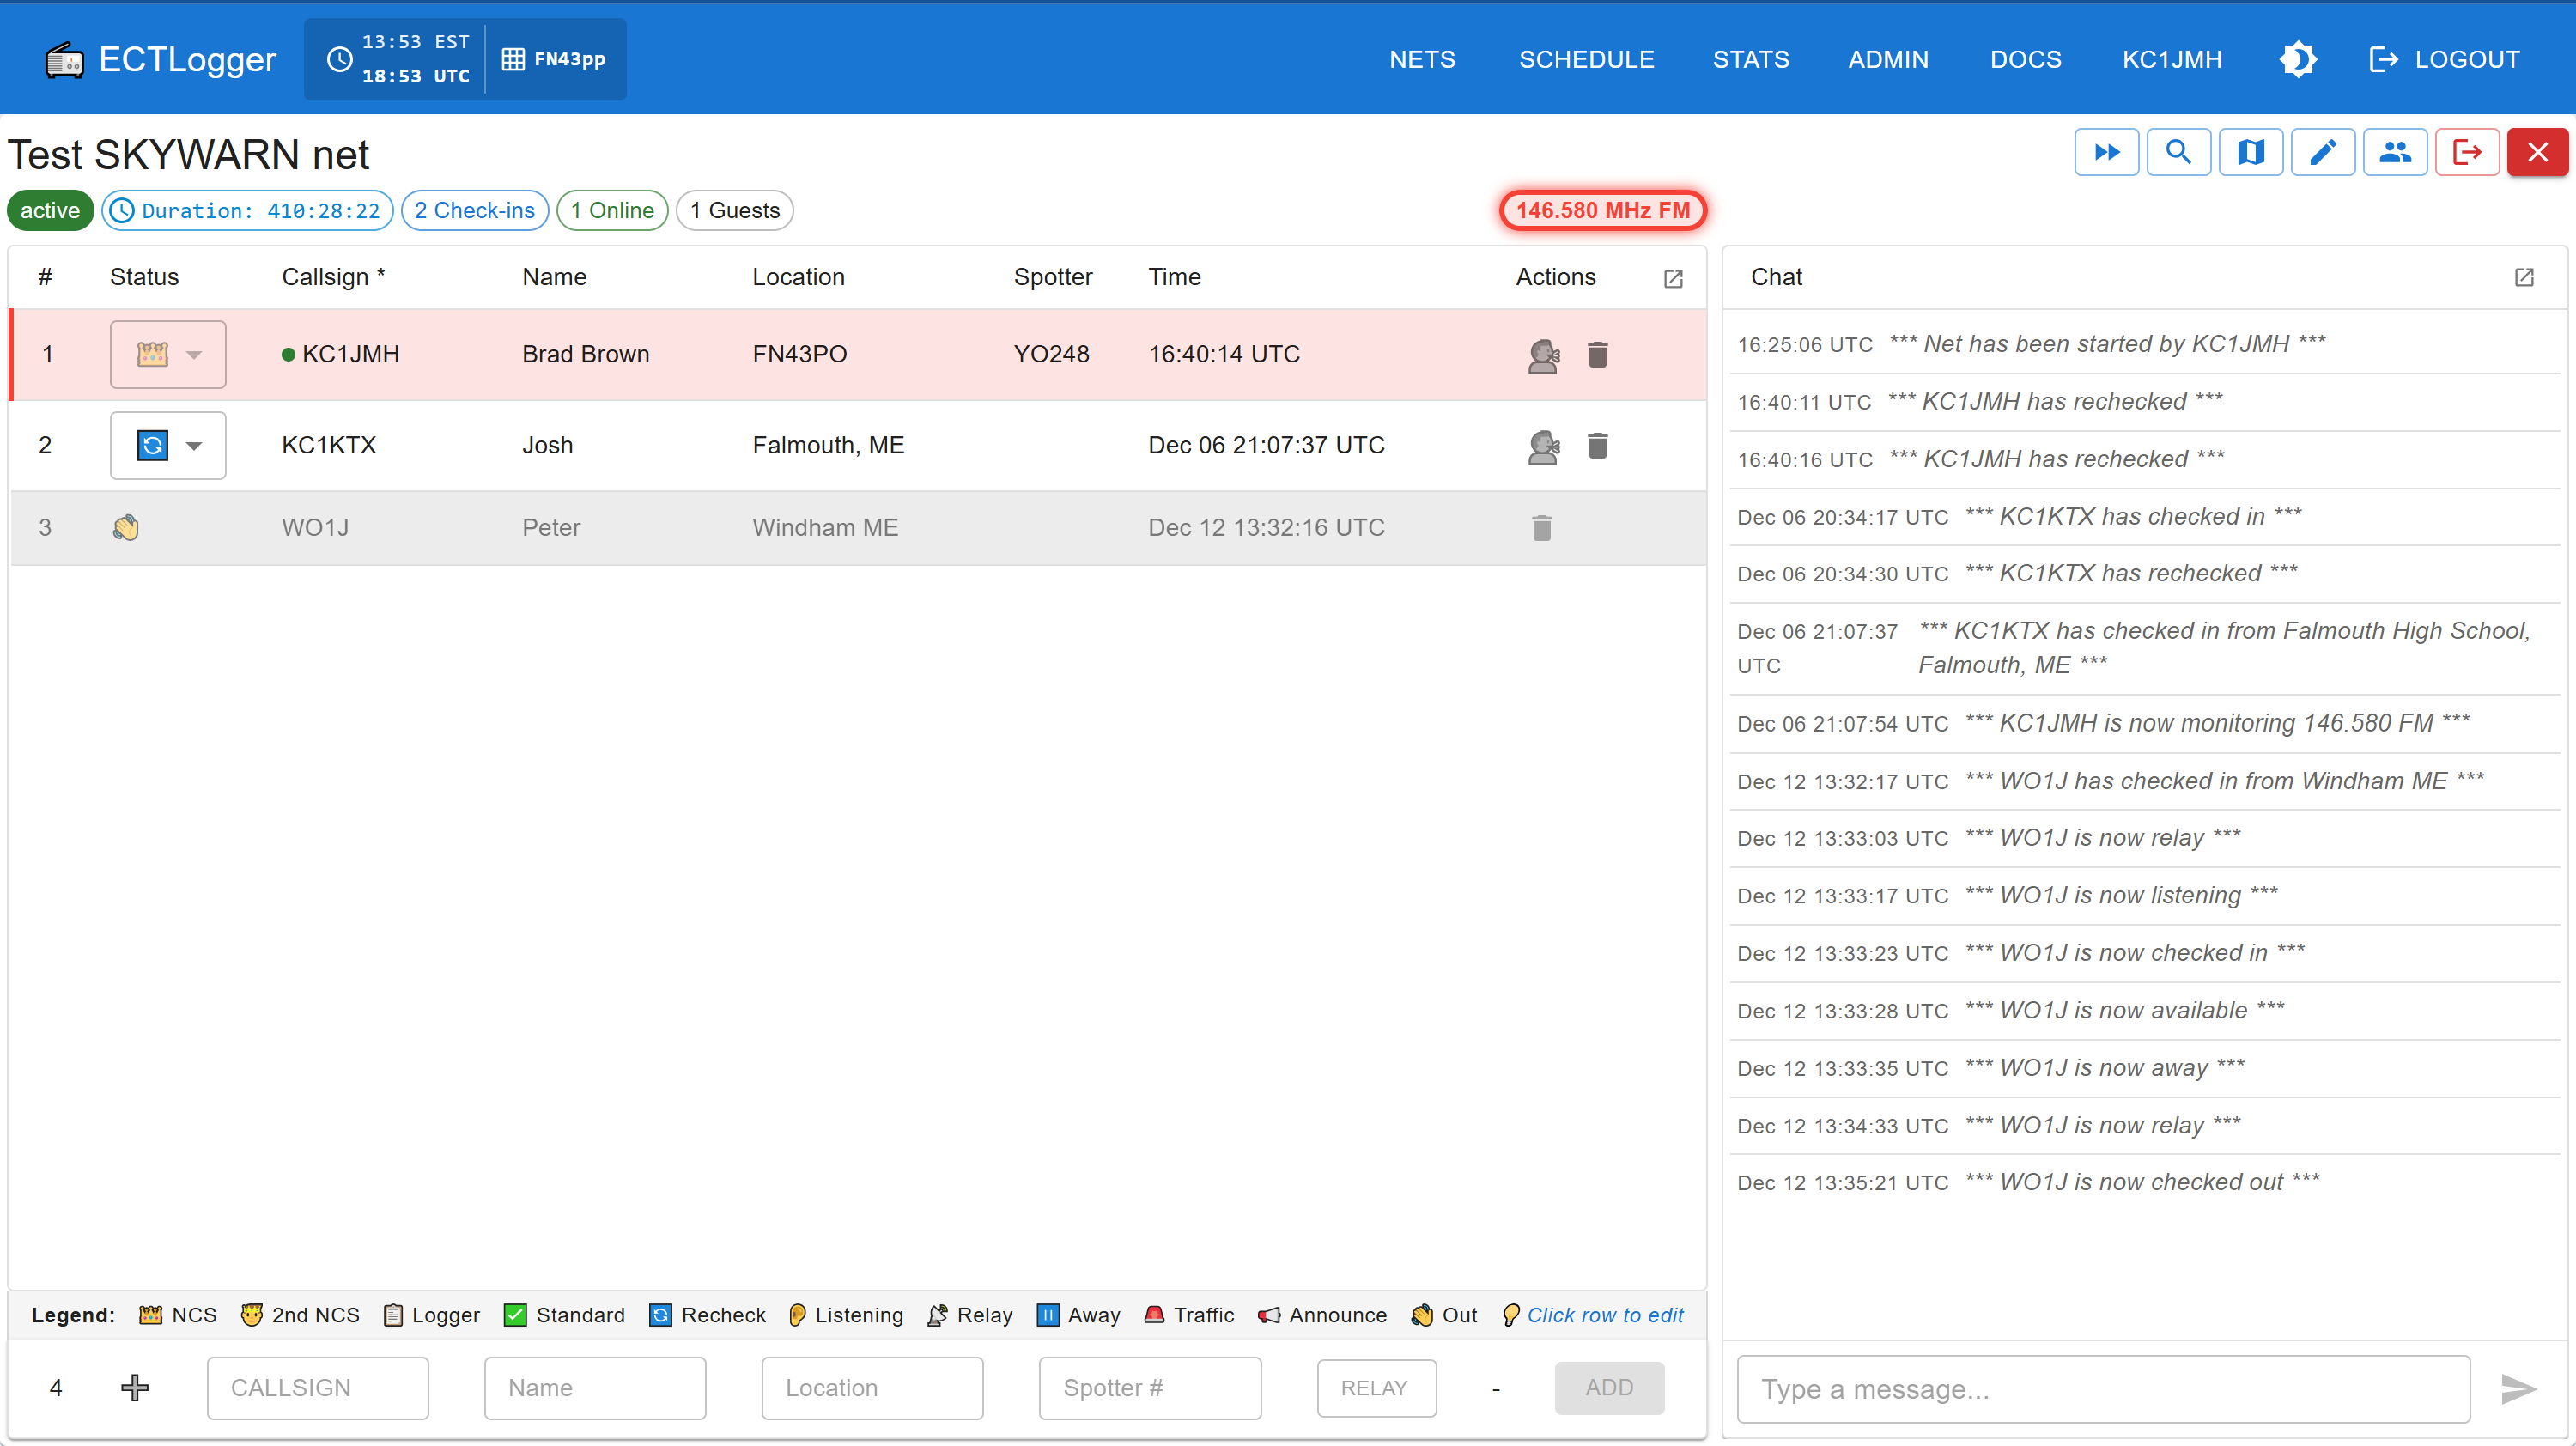Open the map view icon
This screenshot has height=1446, width=2576.
tap(2251, 152)
